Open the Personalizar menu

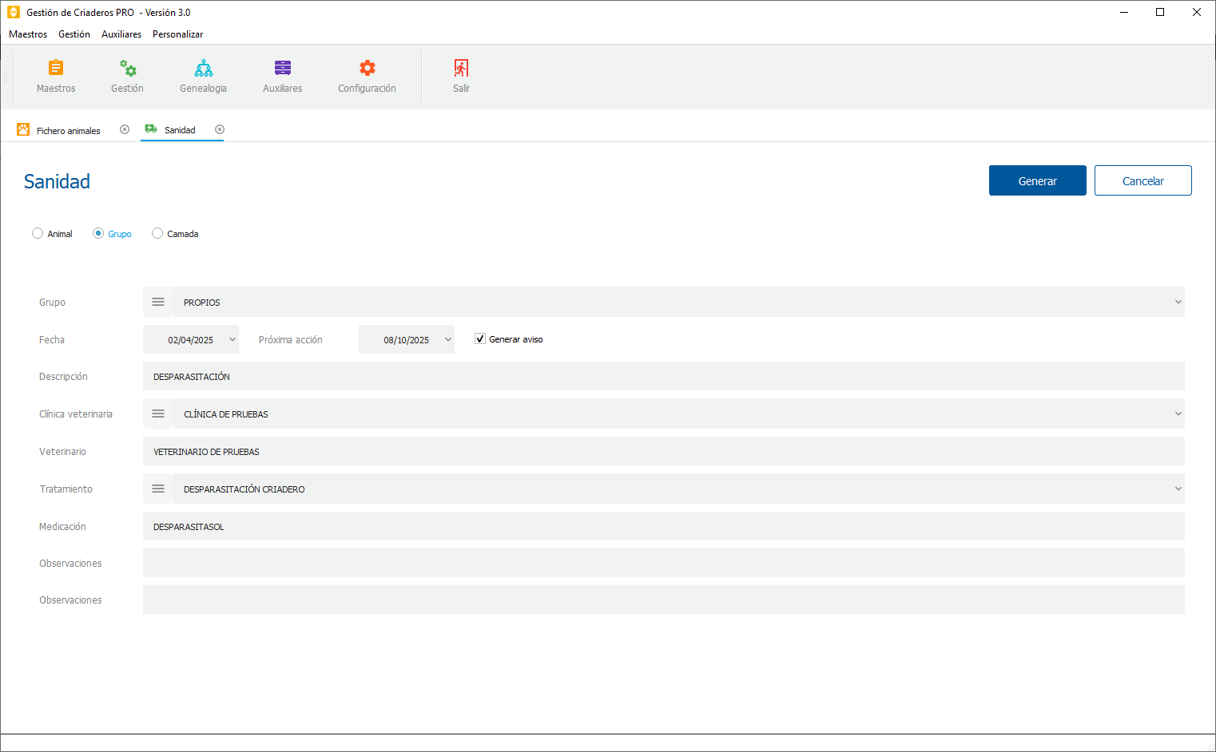click(x=177, y=34)
